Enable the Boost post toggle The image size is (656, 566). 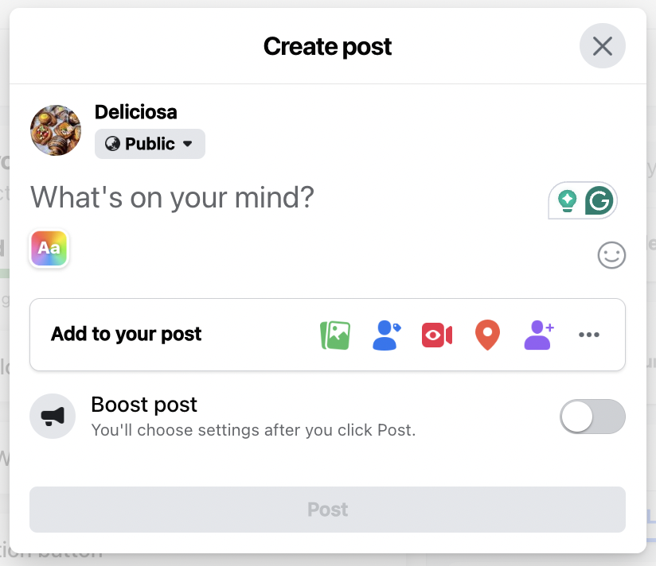[x=592, y=416]
